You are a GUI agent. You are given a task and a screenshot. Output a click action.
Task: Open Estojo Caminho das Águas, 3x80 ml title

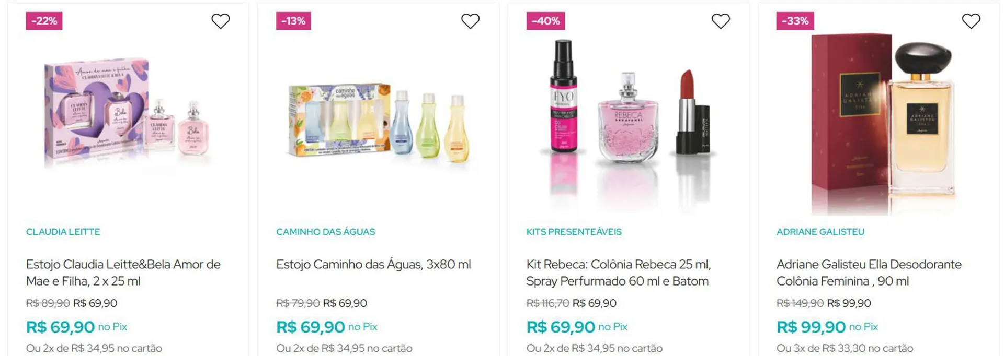coord(373,265)
